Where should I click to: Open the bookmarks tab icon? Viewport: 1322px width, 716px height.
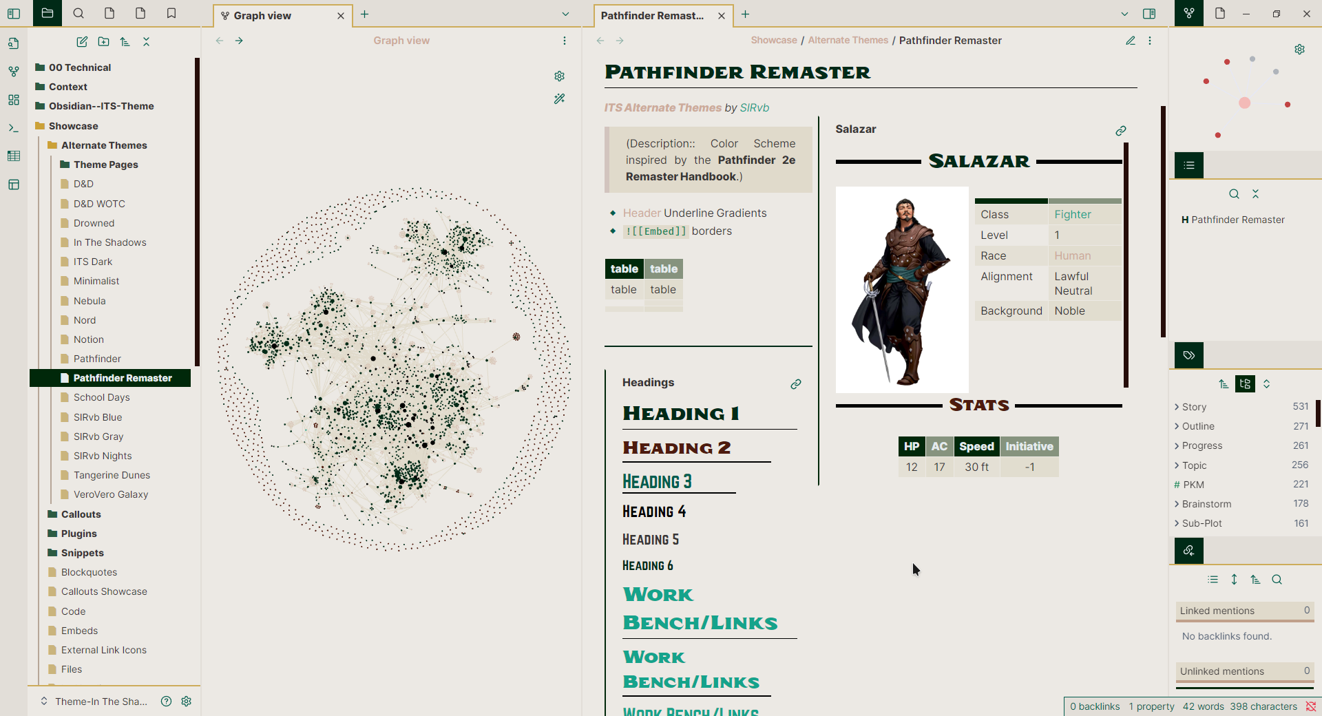[x=171, y=13]
